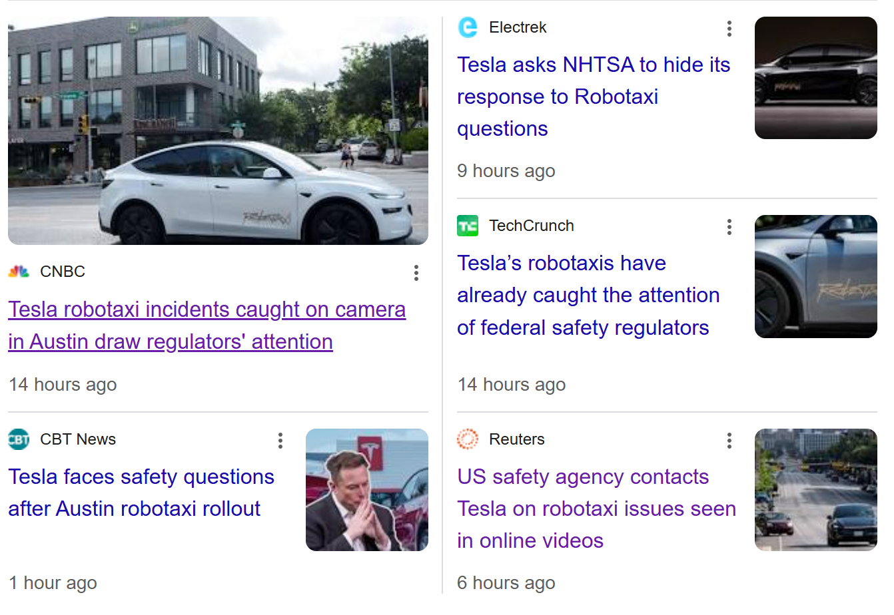This screenshot has height=615, width=894.
Task: Click the TechCrunch robotaxi door thumbnail
Action: [x=815, y=276]
